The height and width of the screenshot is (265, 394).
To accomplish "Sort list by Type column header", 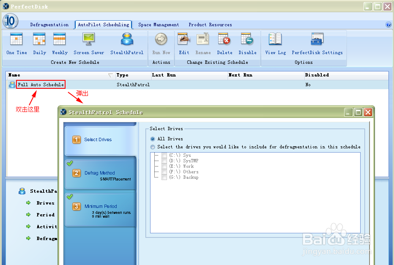I will tap(133, 75).
